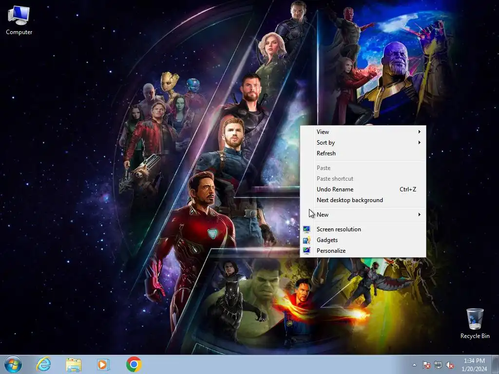
Task: Click the New submenu arrow
Action: (x=420, y=215)
